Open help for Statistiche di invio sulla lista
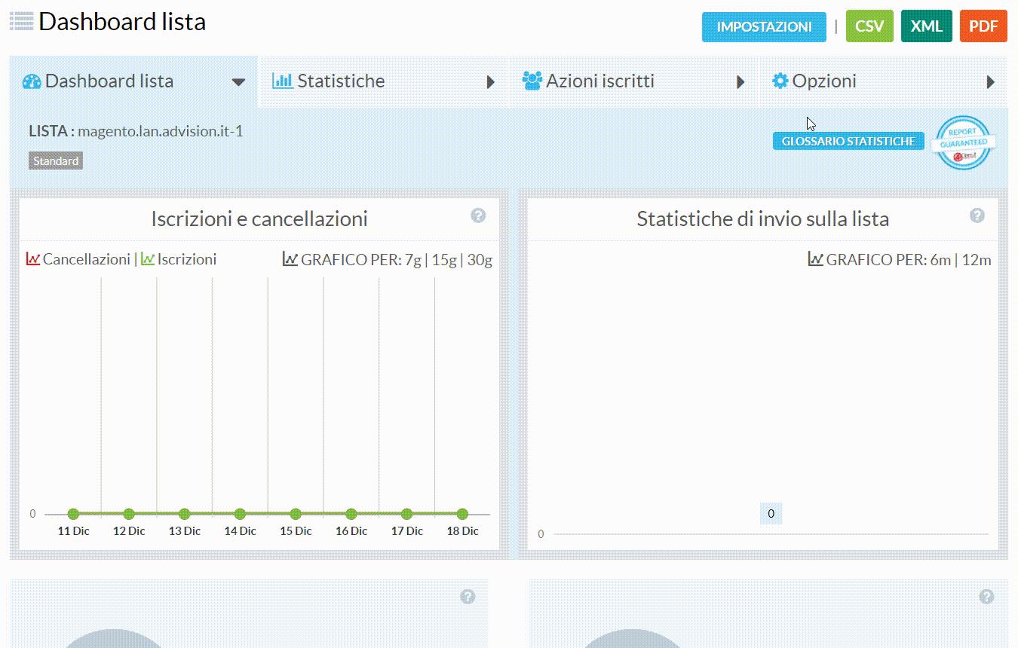 (977, 215)
